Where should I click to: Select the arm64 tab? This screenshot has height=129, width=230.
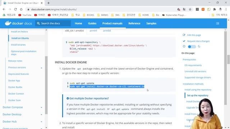(107, 30)
